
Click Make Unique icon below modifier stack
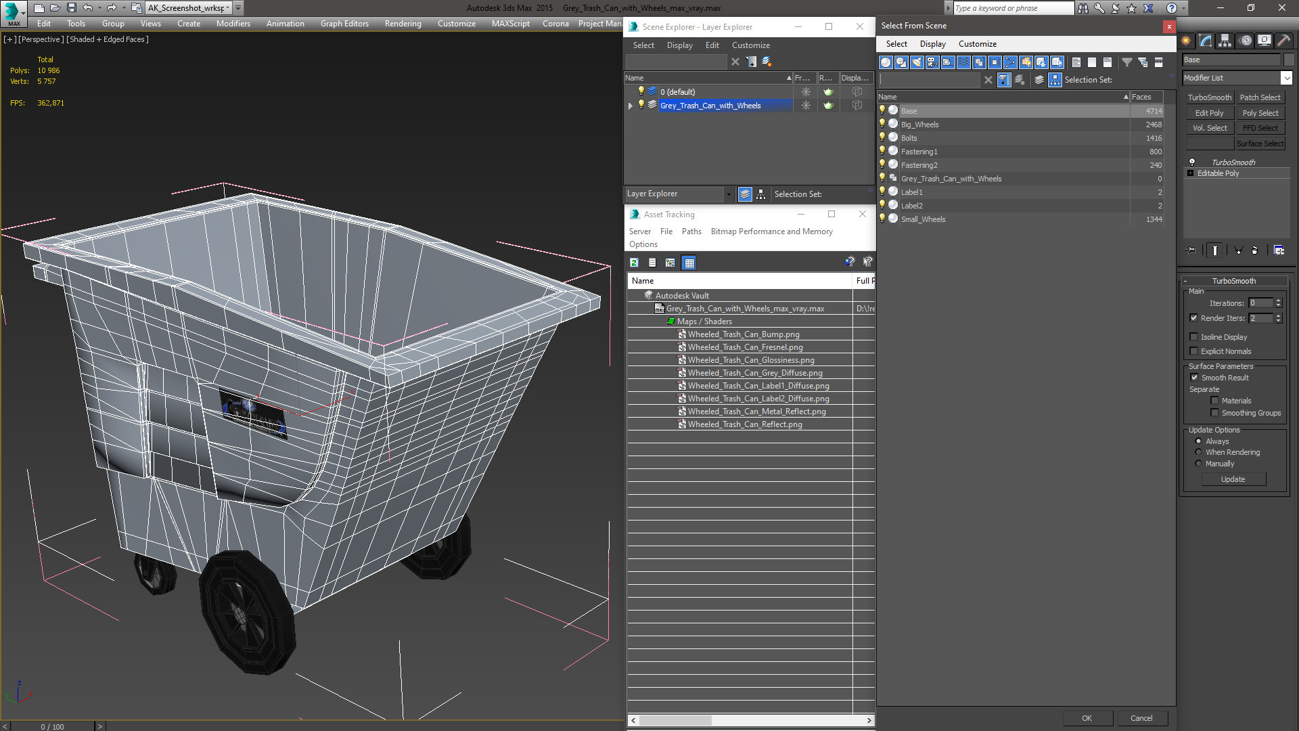tap(1239, 250)
